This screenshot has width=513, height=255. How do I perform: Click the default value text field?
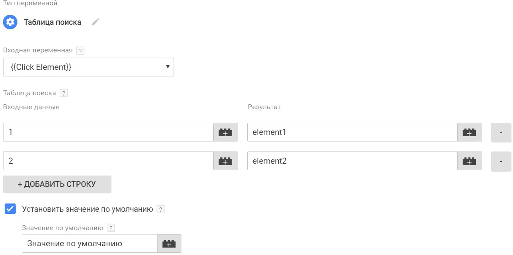(x=90, y=244)
